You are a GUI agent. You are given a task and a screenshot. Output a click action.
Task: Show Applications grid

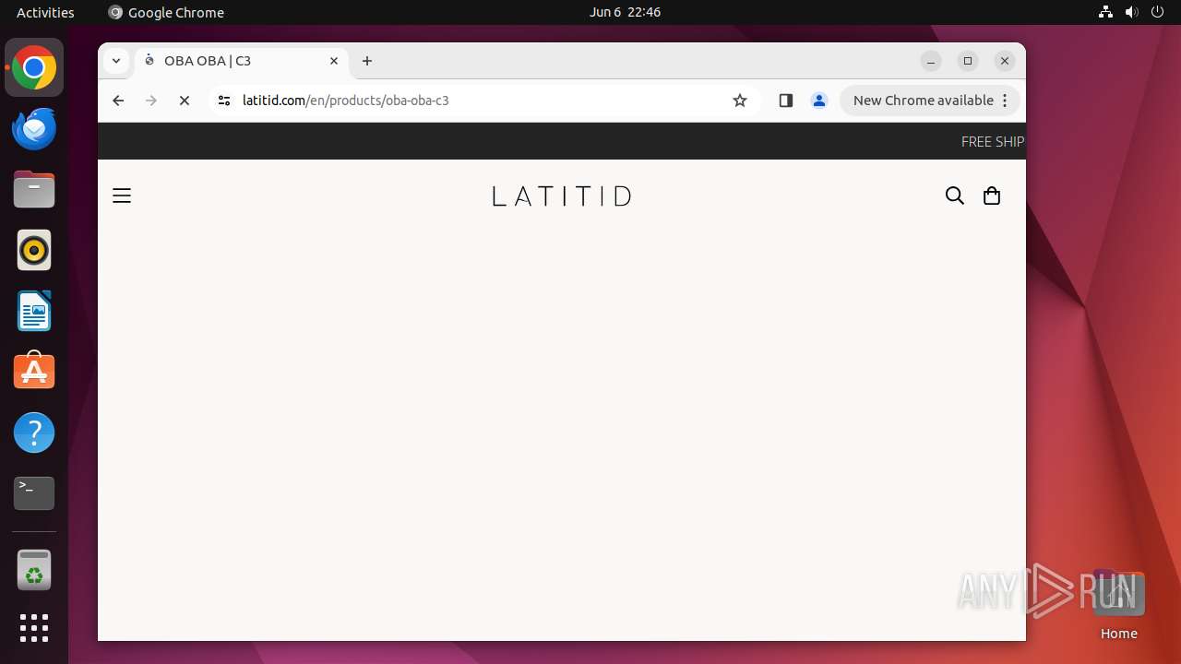point(34,628)
